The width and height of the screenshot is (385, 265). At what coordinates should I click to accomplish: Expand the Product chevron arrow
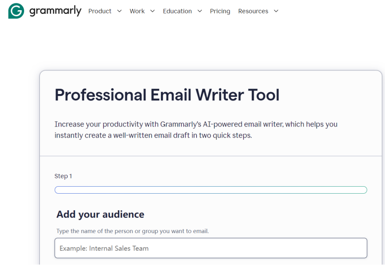(119, 11)
